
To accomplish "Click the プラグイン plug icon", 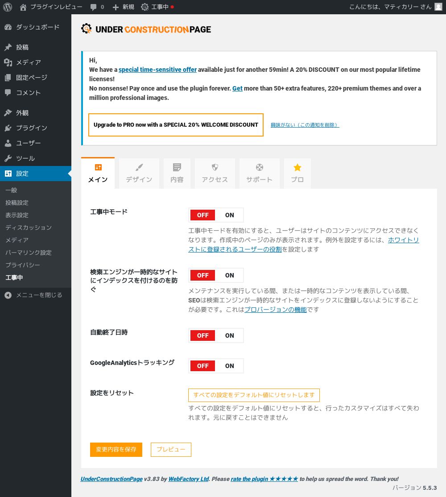I will click(8, 128).
